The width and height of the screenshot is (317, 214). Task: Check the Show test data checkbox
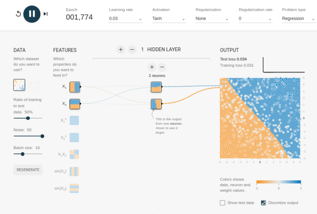(x=222, y=203)
